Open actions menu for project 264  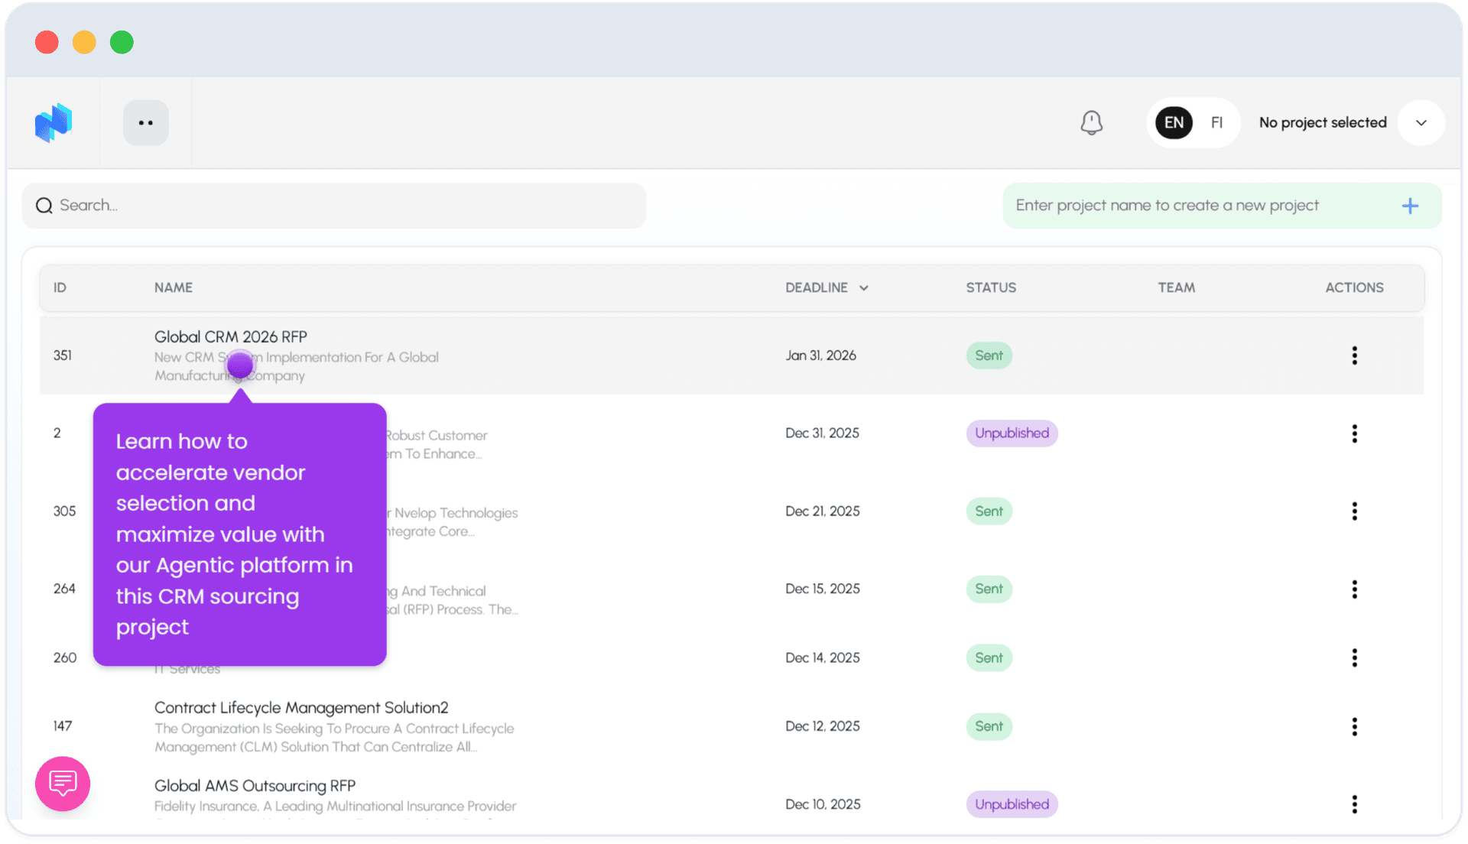click(1354, 589)
